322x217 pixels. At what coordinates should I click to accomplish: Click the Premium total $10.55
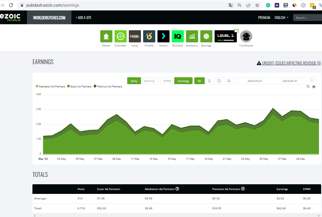pyautogui.click(x=217, y=208)
